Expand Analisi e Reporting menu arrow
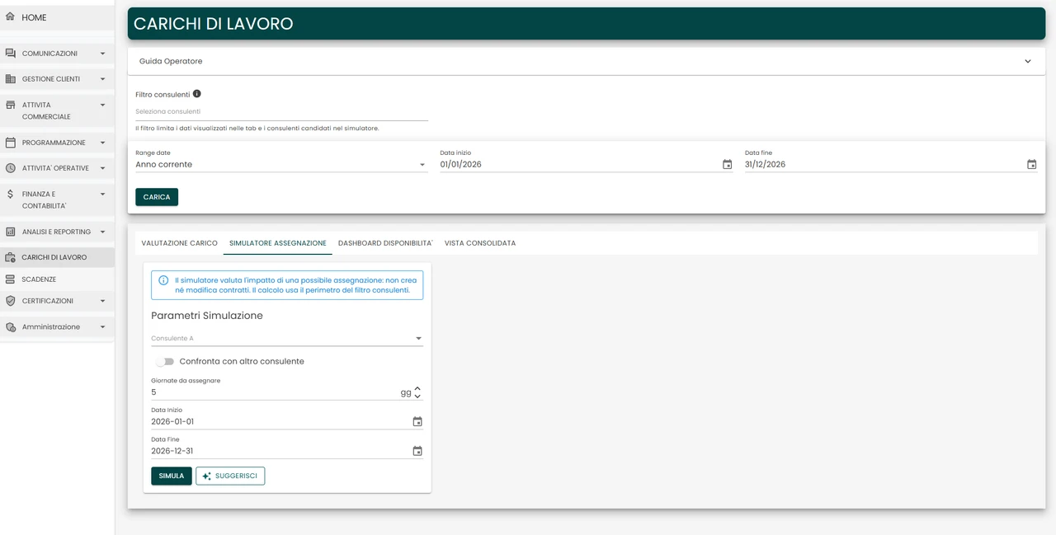 tap(102, 232)
